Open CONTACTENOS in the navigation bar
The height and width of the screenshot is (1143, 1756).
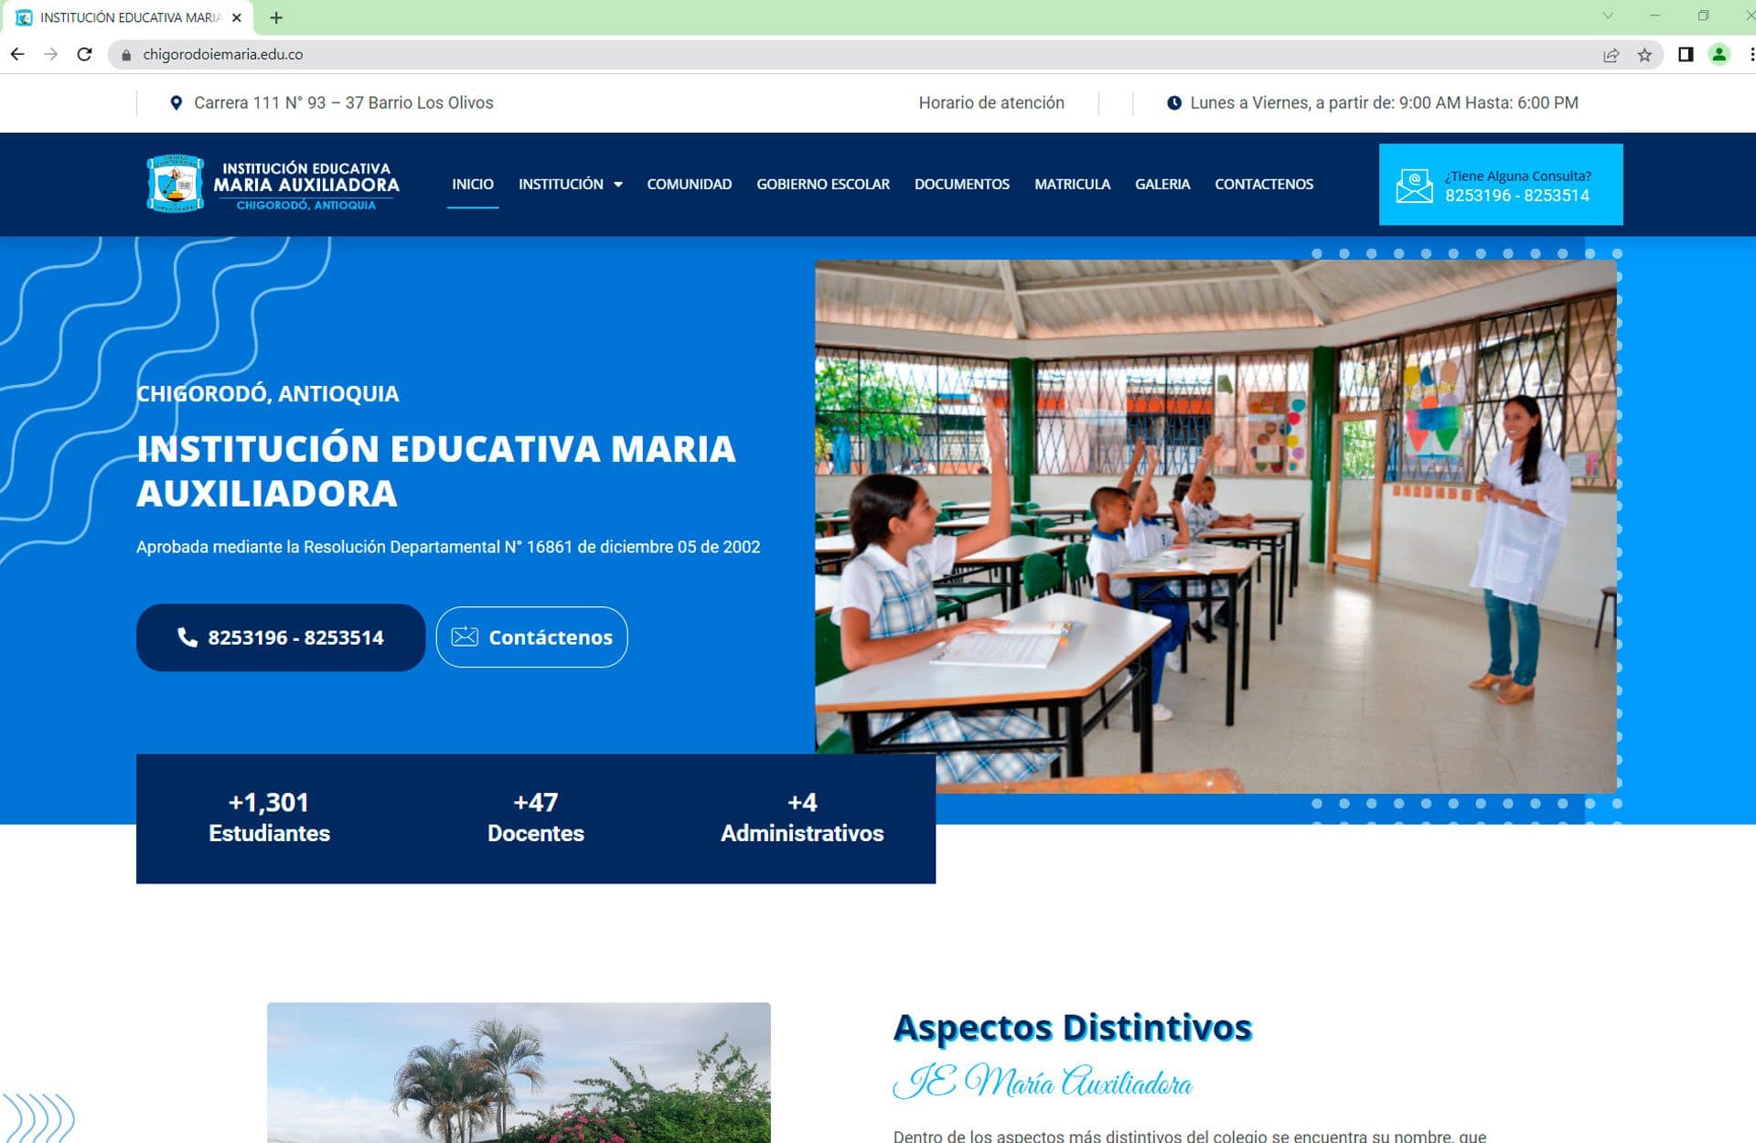pos(1264,185)
